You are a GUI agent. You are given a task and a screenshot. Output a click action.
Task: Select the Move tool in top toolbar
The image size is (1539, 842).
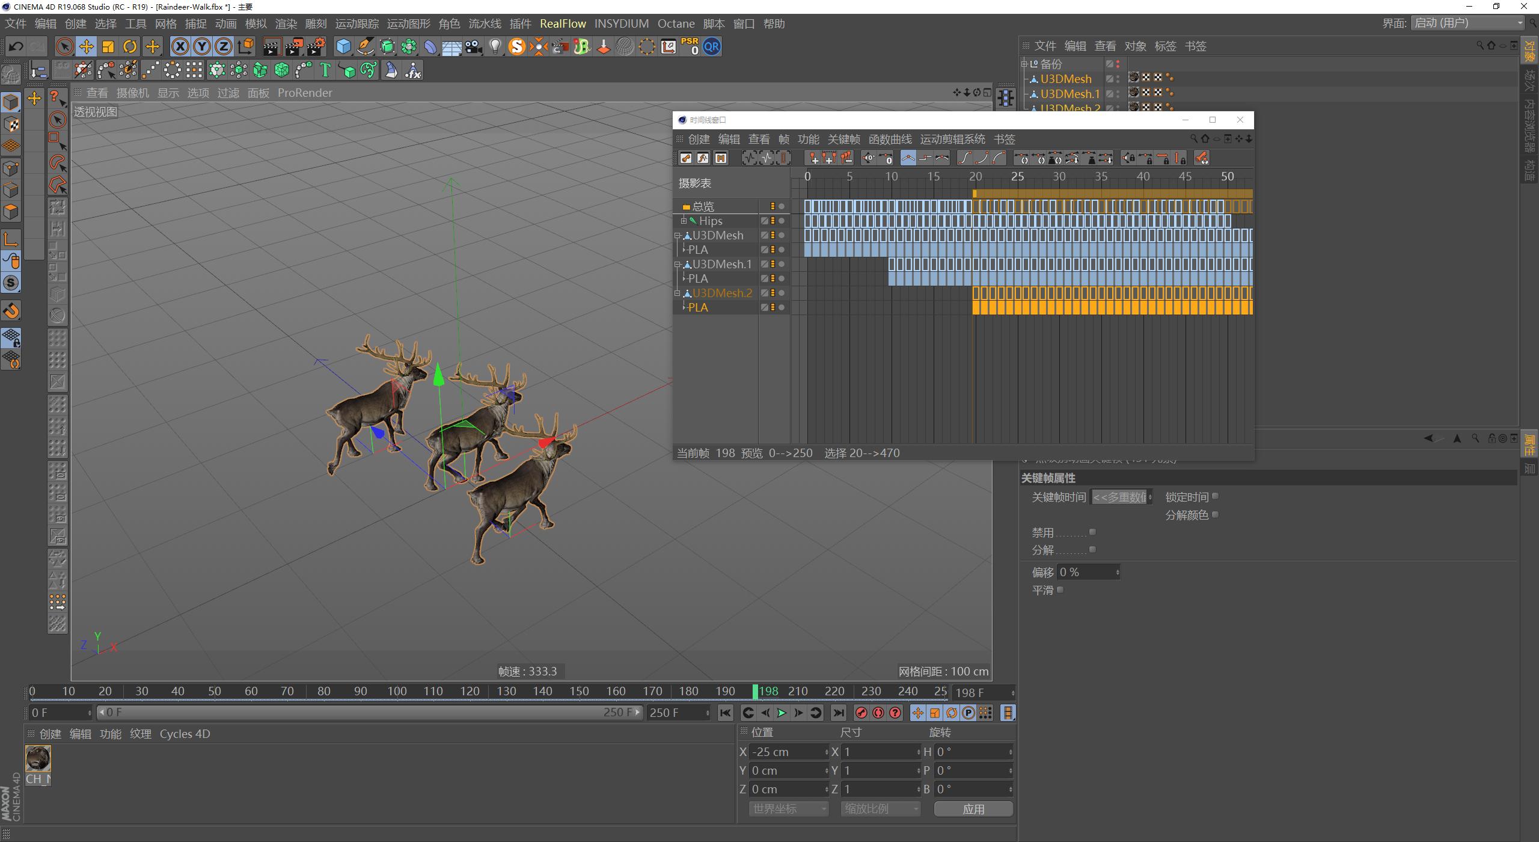pyautogui.click(x=86, y=47)
